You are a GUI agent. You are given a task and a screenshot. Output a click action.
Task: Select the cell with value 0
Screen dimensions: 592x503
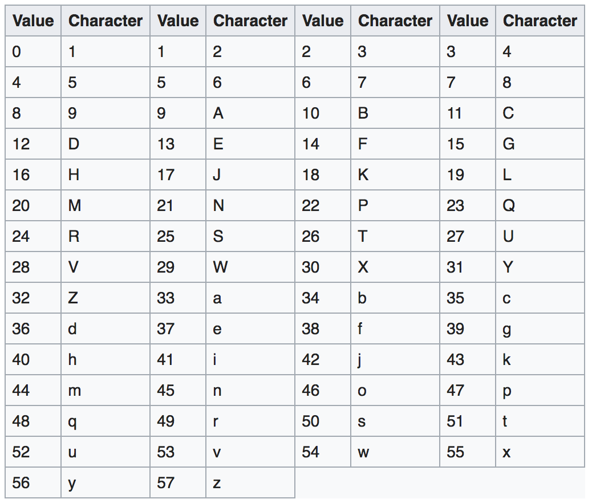[33, 52]
